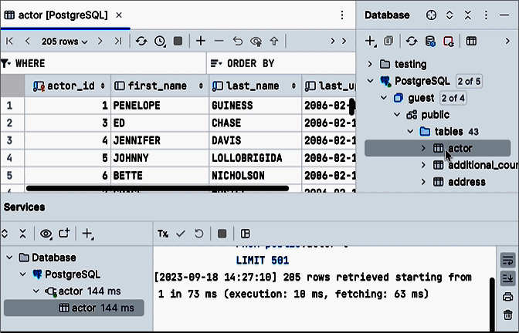Toggle scroll to end in output panel

click(x=507, y=278)
